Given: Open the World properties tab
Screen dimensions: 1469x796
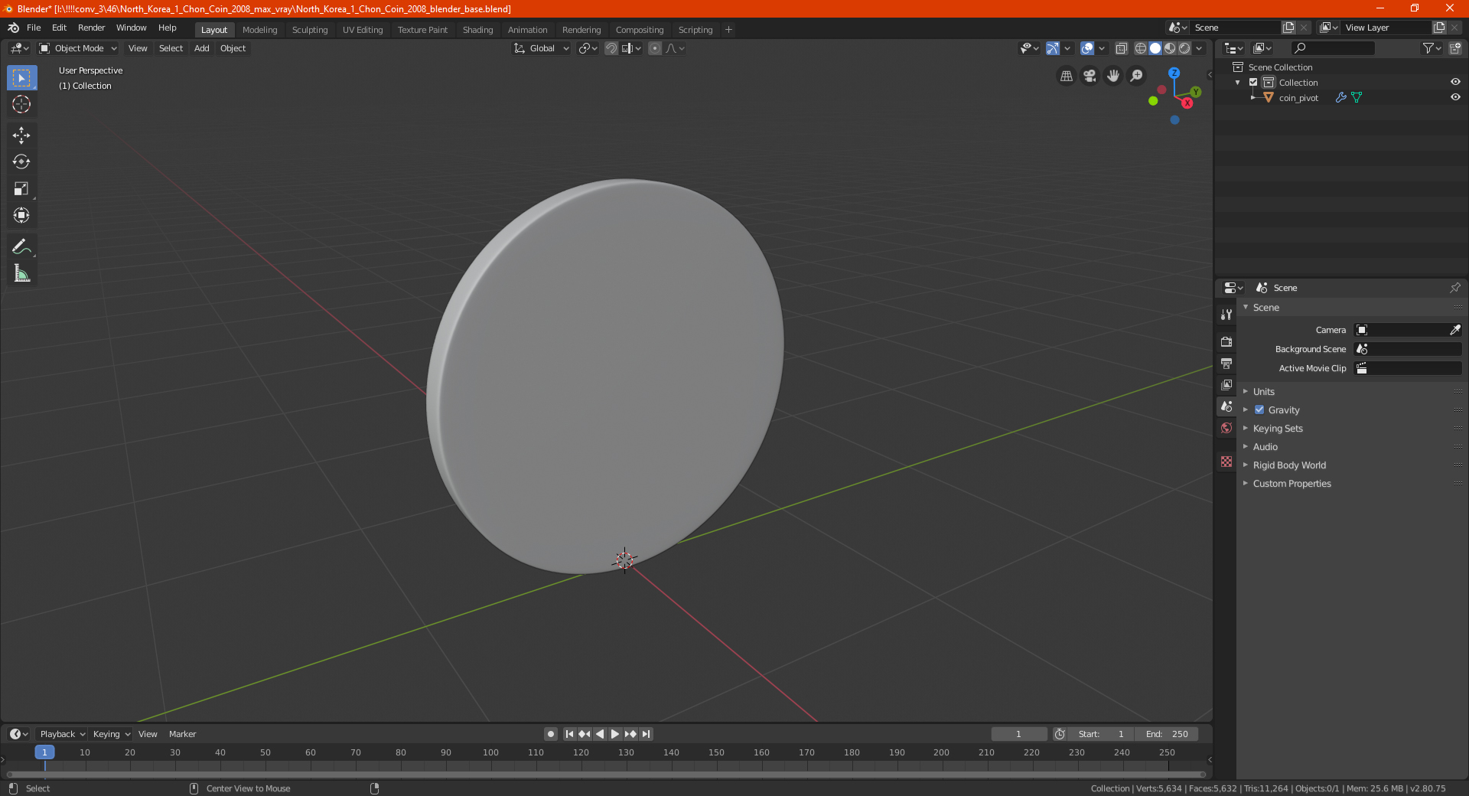Looking at the screenshot, I should (1226, 428).
